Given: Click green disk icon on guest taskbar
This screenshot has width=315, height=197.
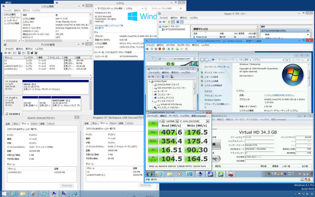Looking at the screenshot, I should pos(220,174).
